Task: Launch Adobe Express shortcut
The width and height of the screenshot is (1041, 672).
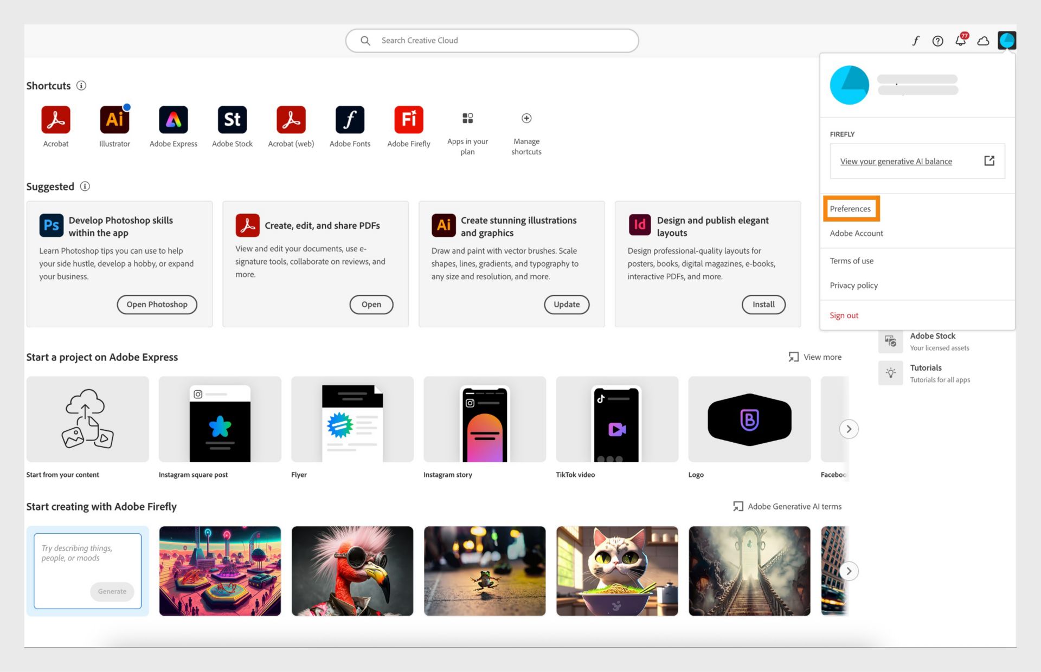Action: [173, 119]
